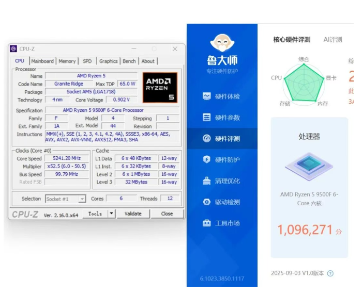Click the CPU-Z app icon in title bar
This screenshot has width=363, height=295.
pos(13,48)
